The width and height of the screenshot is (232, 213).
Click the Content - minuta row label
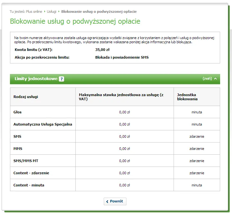tap(29, 185)
